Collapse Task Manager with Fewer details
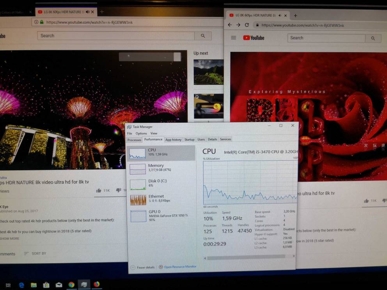 [143, 267]
